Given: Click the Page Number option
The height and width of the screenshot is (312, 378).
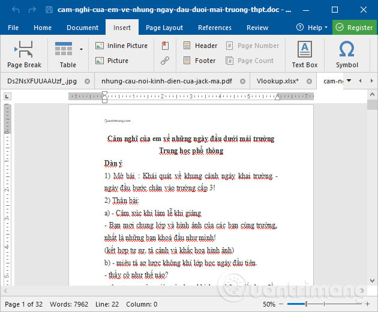Looking at the screenshot, I should (x=253, y=46).
